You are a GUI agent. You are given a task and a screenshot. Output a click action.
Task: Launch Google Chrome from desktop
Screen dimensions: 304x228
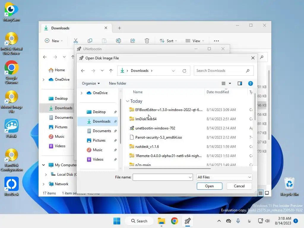coord(11,72)
